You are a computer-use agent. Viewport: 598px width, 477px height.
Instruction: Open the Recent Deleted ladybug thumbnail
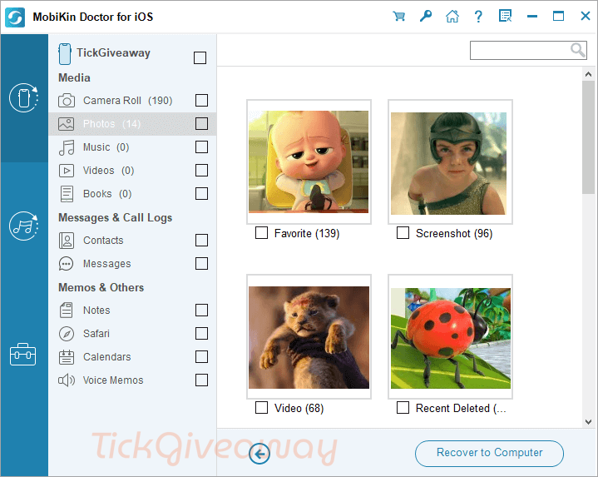(450, 337)
